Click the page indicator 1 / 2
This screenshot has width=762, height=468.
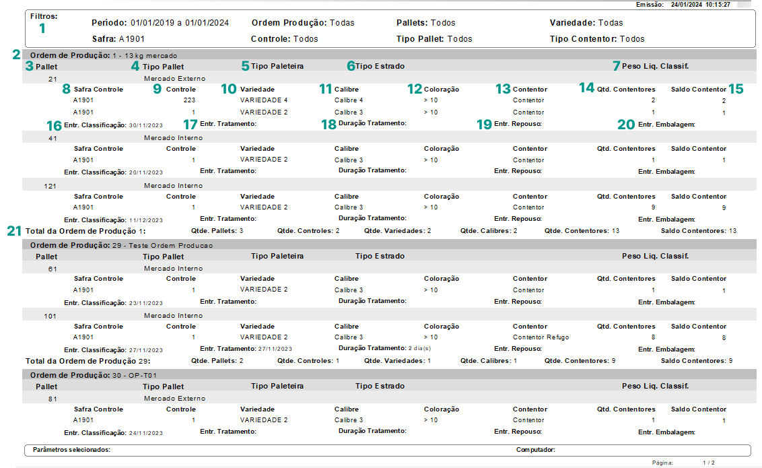click(x=709, y=463)
